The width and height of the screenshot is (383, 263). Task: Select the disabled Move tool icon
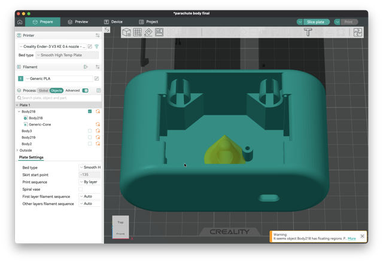pos(210,32)
